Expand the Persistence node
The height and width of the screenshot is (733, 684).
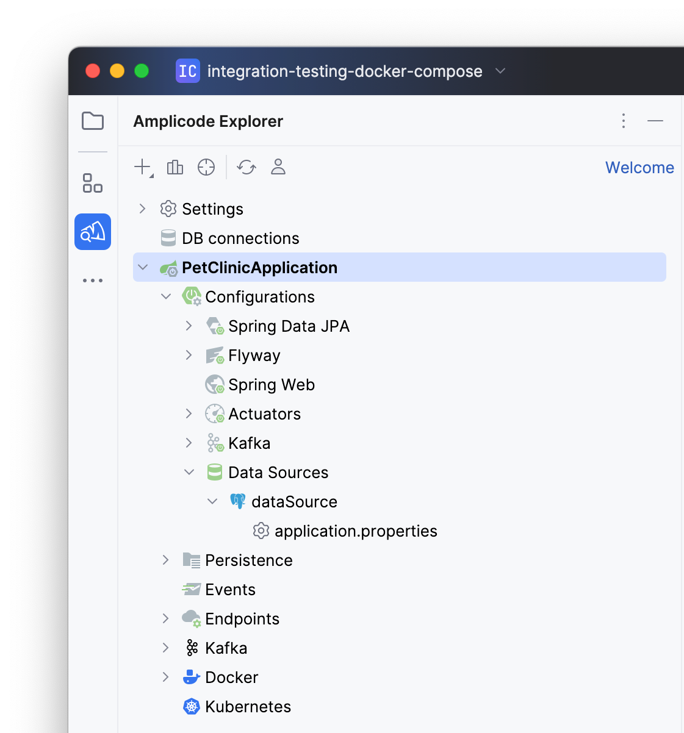point(165,560)
